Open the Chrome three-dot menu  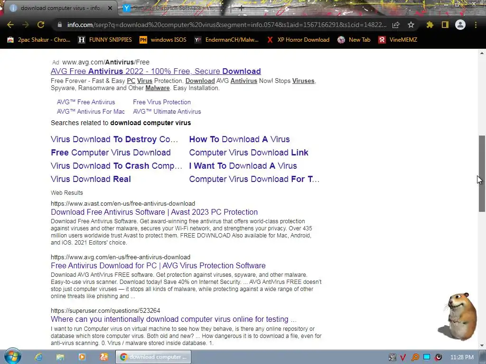tap(476, 25)
